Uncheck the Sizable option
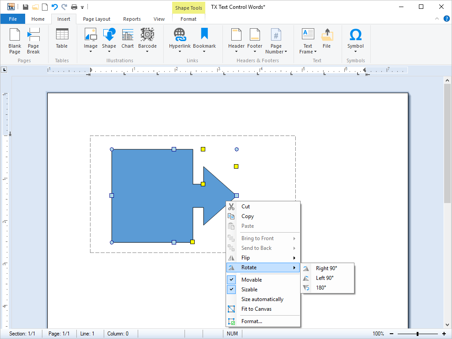This screenshot has height=339, width=452. pyautogui.click(x=249, y=289)
